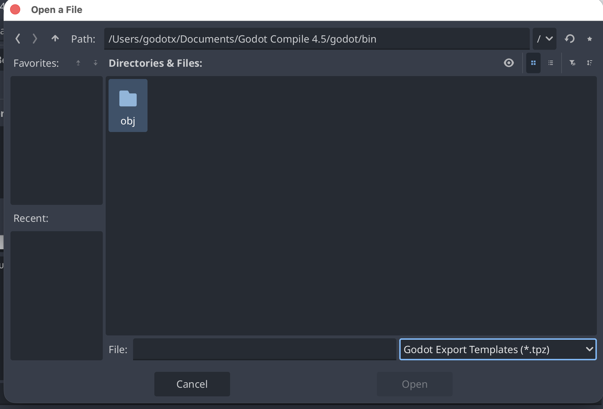The image size is (603, 409).
Task: Click the File name input field
Action: tap(264, 349)
